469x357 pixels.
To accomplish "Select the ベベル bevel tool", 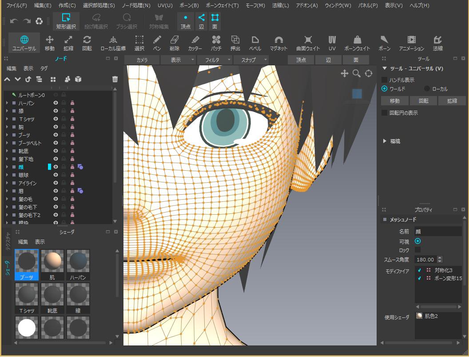I will coord(255,43).
